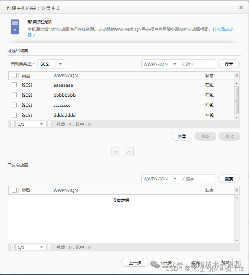
Task: Click the scroll down arrow of 已选启动器 list
Action: click(237, 241)
